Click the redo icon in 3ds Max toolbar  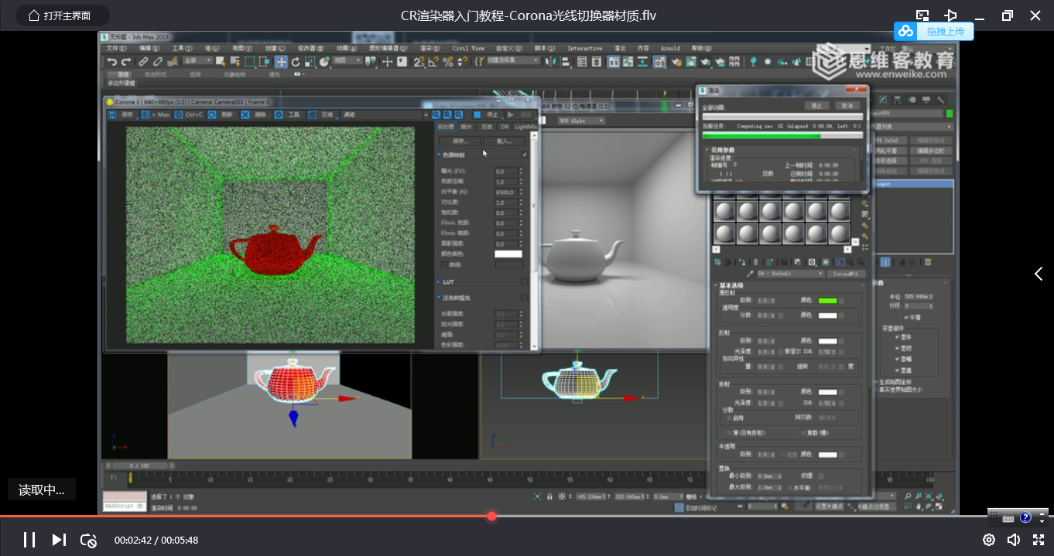pos(125,62)
